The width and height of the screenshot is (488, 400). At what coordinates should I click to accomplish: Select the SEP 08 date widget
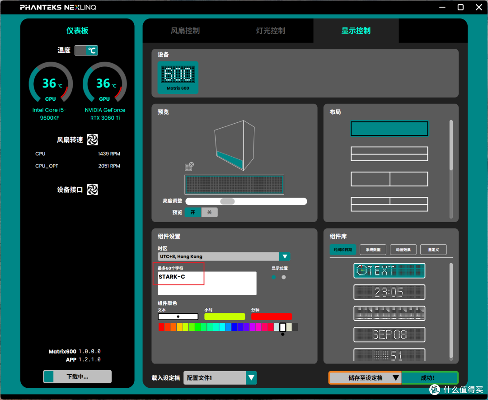pyautogui.click(x=389, y=335)
